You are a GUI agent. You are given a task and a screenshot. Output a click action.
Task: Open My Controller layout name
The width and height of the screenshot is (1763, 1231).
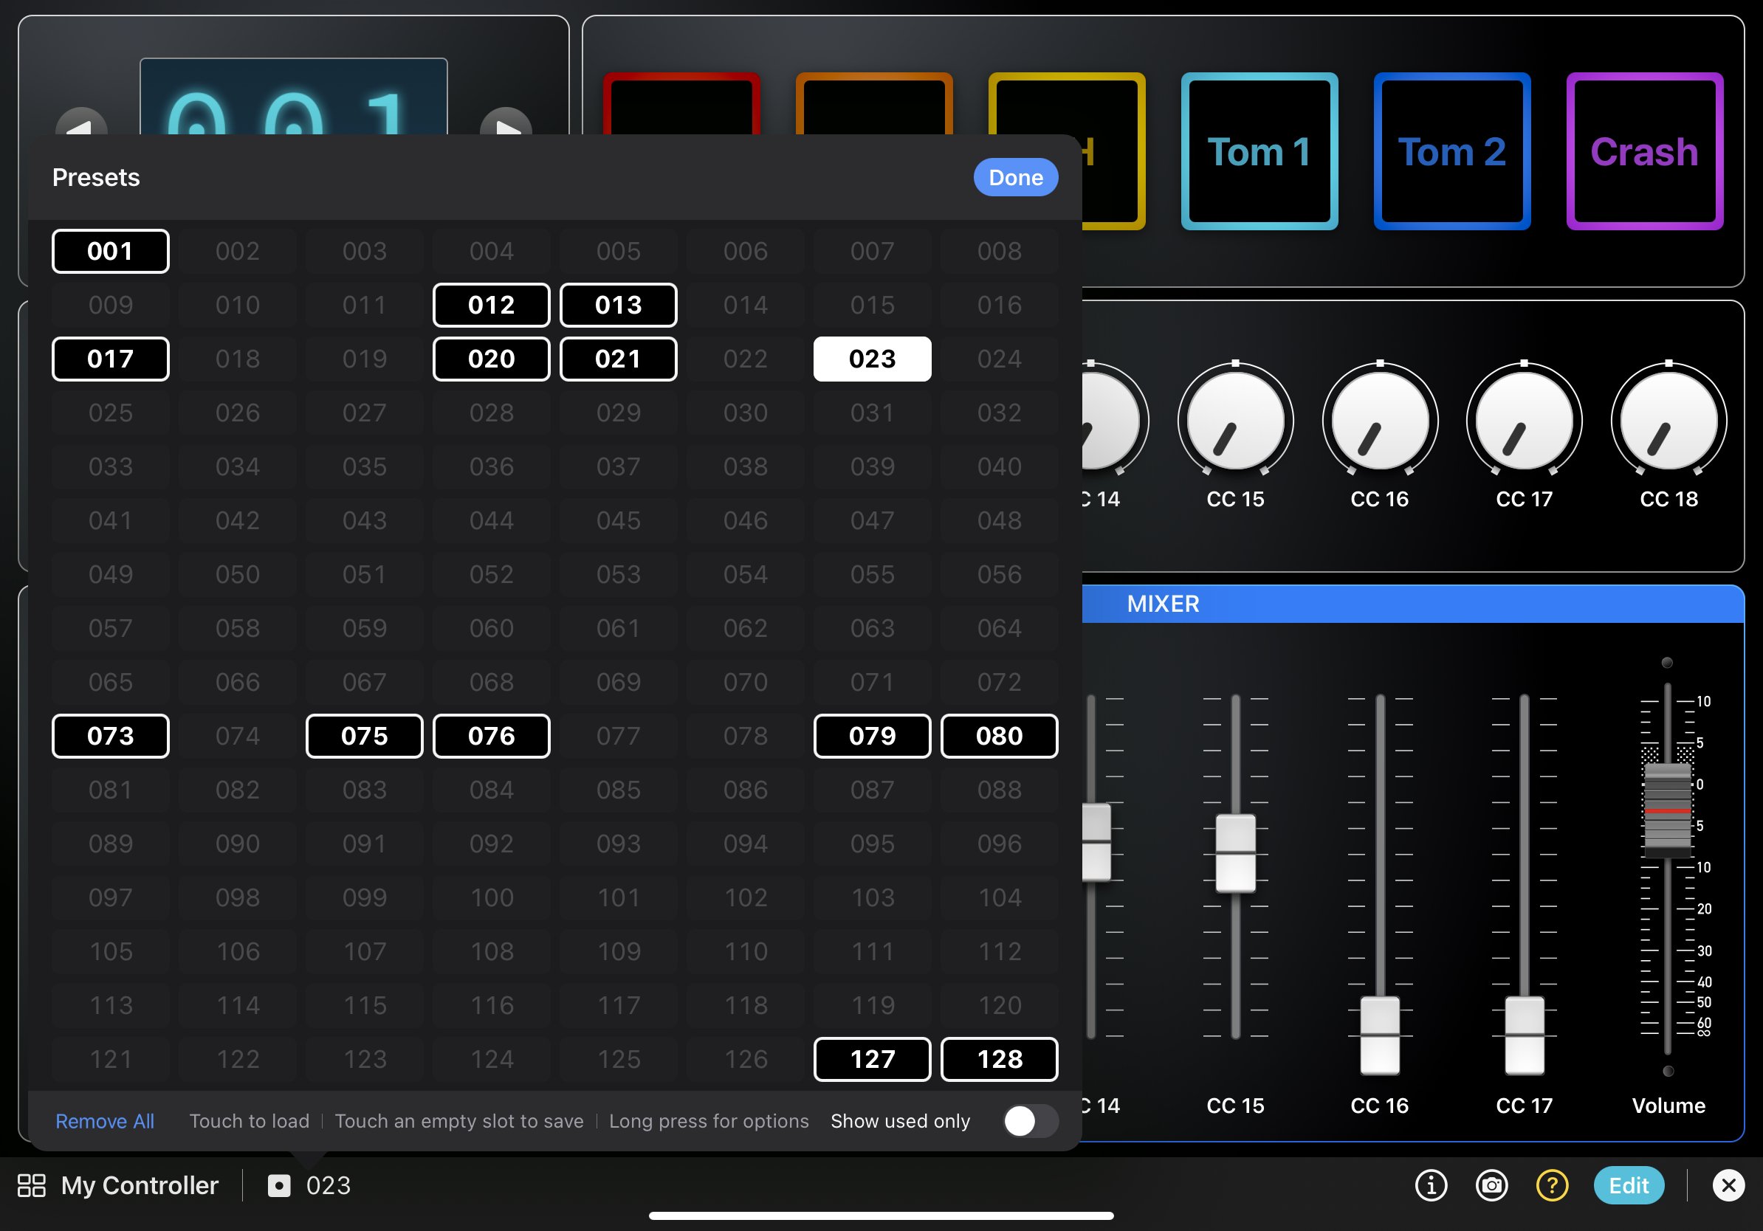coord(140,1186)
